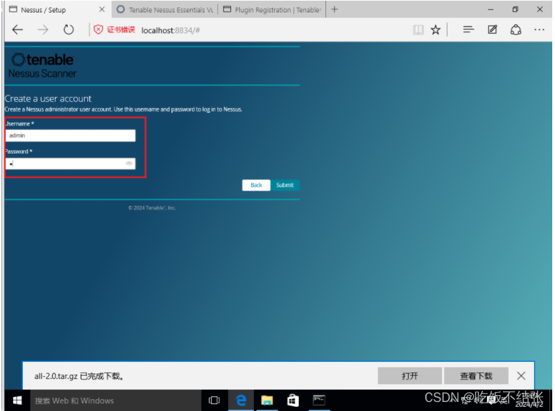Add page to favorites star icon

(x=436, y=30)
